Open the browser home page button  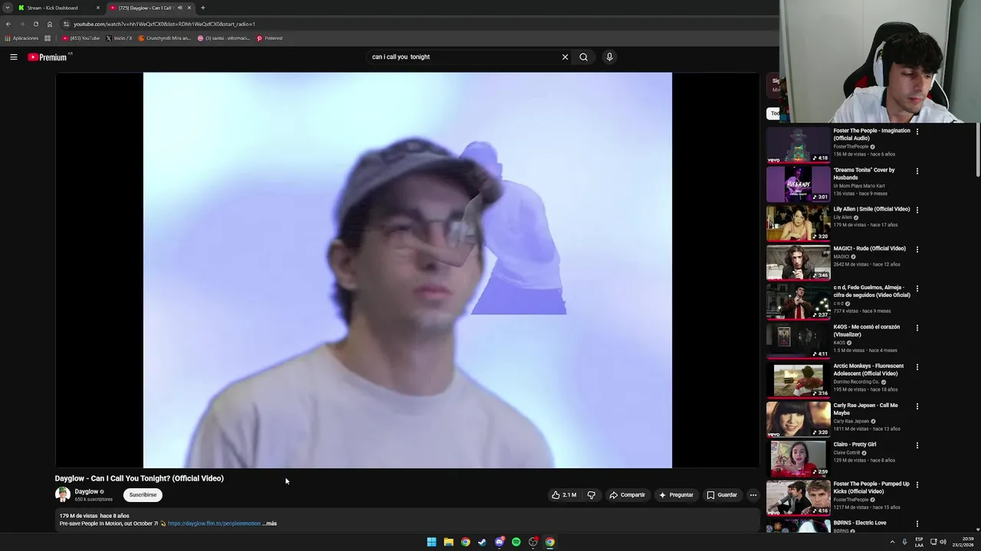50,24
